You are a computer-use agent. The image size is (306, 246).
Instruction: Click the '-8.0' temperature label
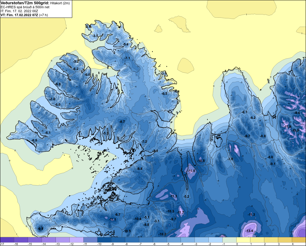[x=263, y=136]
